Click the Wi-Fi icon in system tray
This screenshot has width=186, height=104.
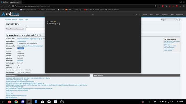(x=160, y=102)
